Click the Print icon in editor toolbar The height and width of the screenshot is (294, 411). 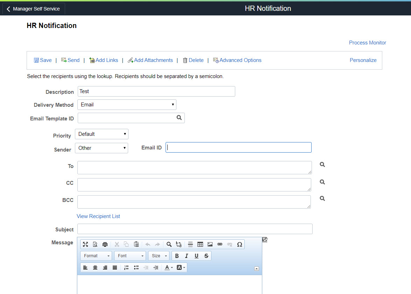[x=105, y=244]
